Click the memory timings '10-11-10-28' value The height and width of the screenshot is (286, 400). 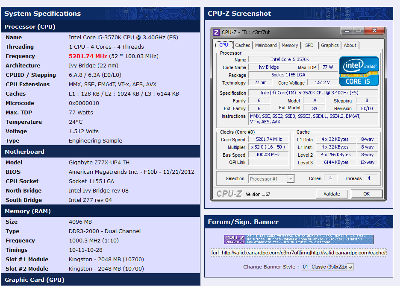point(86,250)
